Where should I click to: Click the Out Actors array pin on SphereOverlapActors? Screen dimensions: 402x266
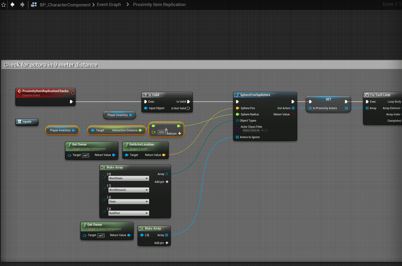[293, 108]
